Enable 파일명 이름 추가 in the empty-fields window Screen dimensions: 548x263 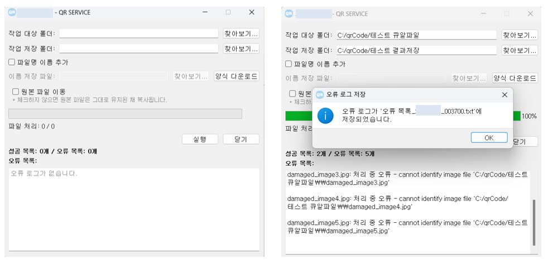12,63
